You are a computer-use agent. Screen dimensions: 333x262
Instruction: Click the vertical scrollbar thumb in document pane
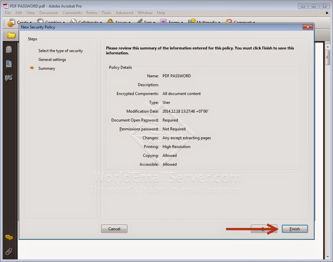[327, 57]
